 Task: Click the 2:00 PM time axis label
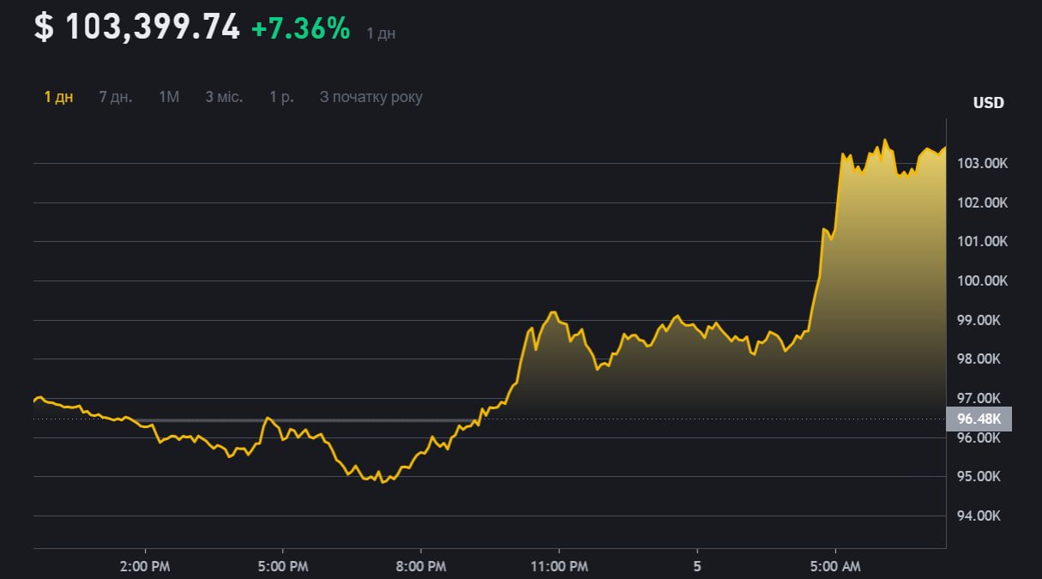click(x=145, y=566)
